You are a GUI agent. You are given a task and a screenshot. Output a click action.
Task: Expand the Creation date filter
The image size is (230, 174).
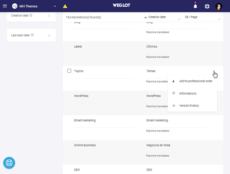click(x=49, y=16)
